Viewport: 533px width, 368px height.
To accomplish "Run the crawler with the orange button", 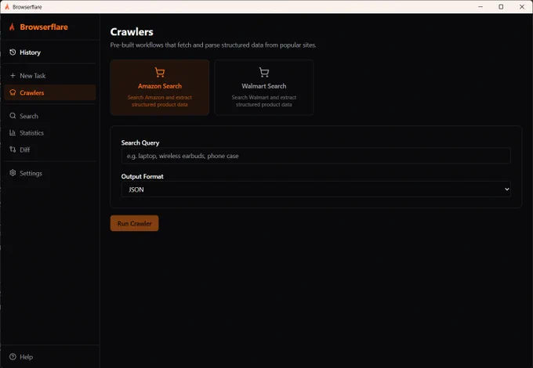I will (134, 223).
